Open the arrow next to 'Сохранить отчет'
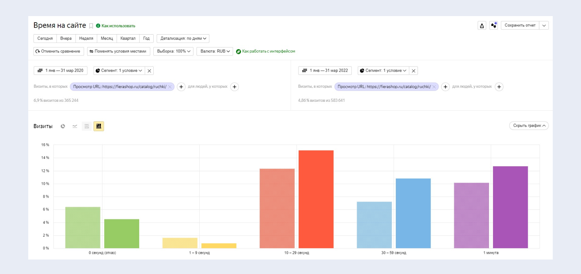Viewport: 581px width, 274px height. 544,25
